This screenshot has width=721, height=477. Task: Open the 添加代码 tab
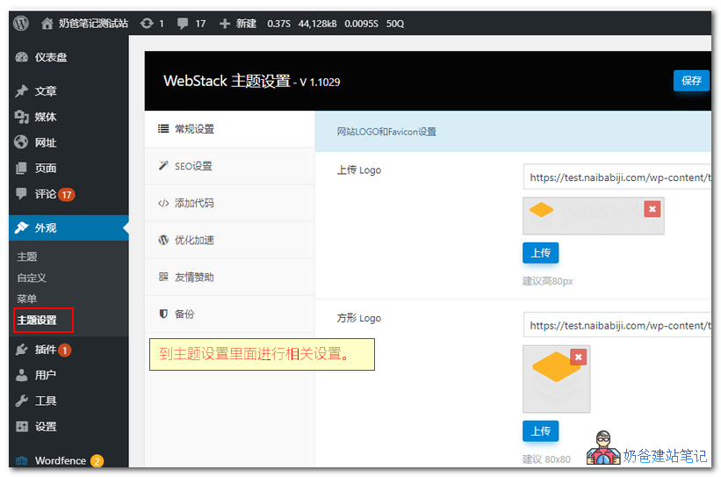tap(229, 203)
